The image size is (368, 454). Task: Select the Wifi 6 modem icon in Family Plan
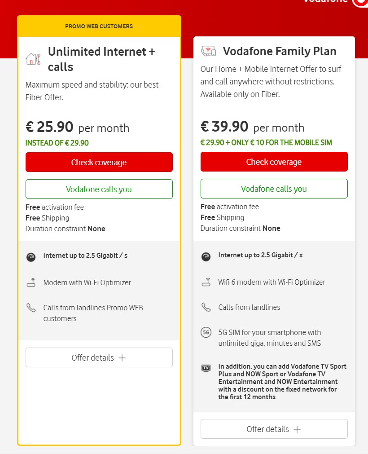(206, 282)
